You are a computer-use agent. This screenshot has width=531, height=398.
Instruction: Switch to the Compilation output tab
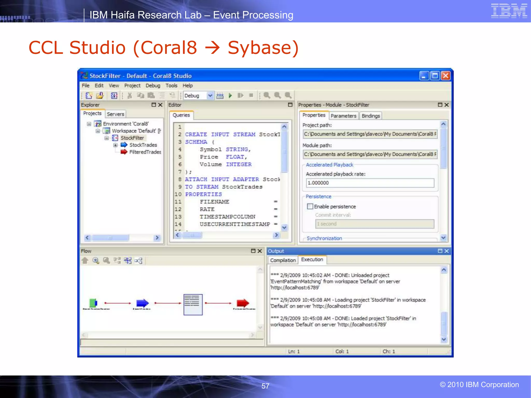pyautogui.click(x=283, y=260)
